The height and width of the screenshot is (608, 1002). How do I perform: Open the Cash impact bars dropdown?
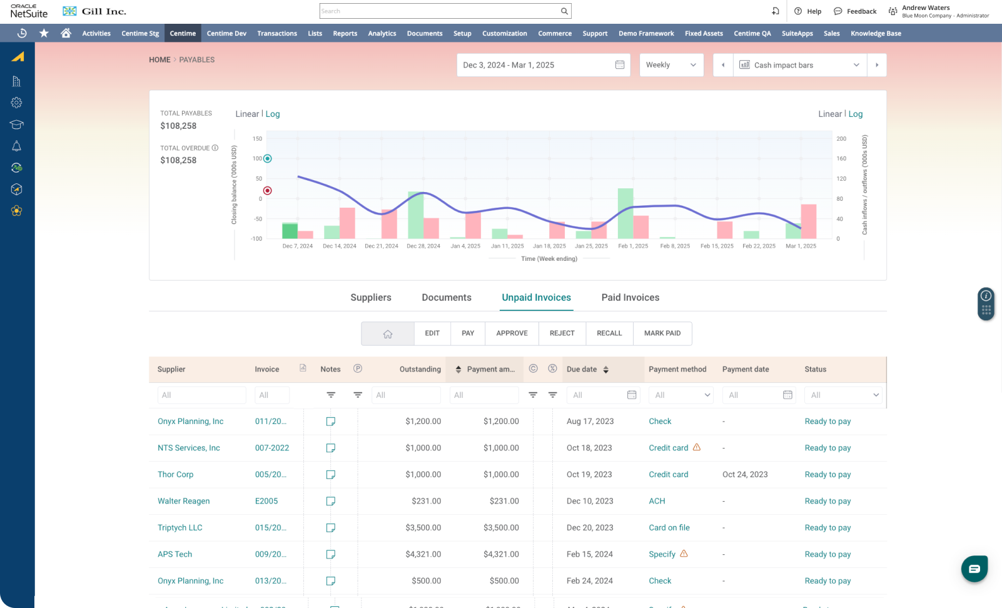coord(800,65)
